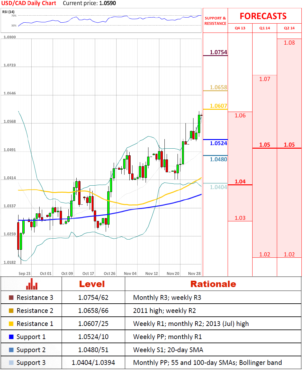This screenshot has width=303, height=370.
Task: Click the FORECASTS heading
Action: pyautogui.click(x=263, y=16)
